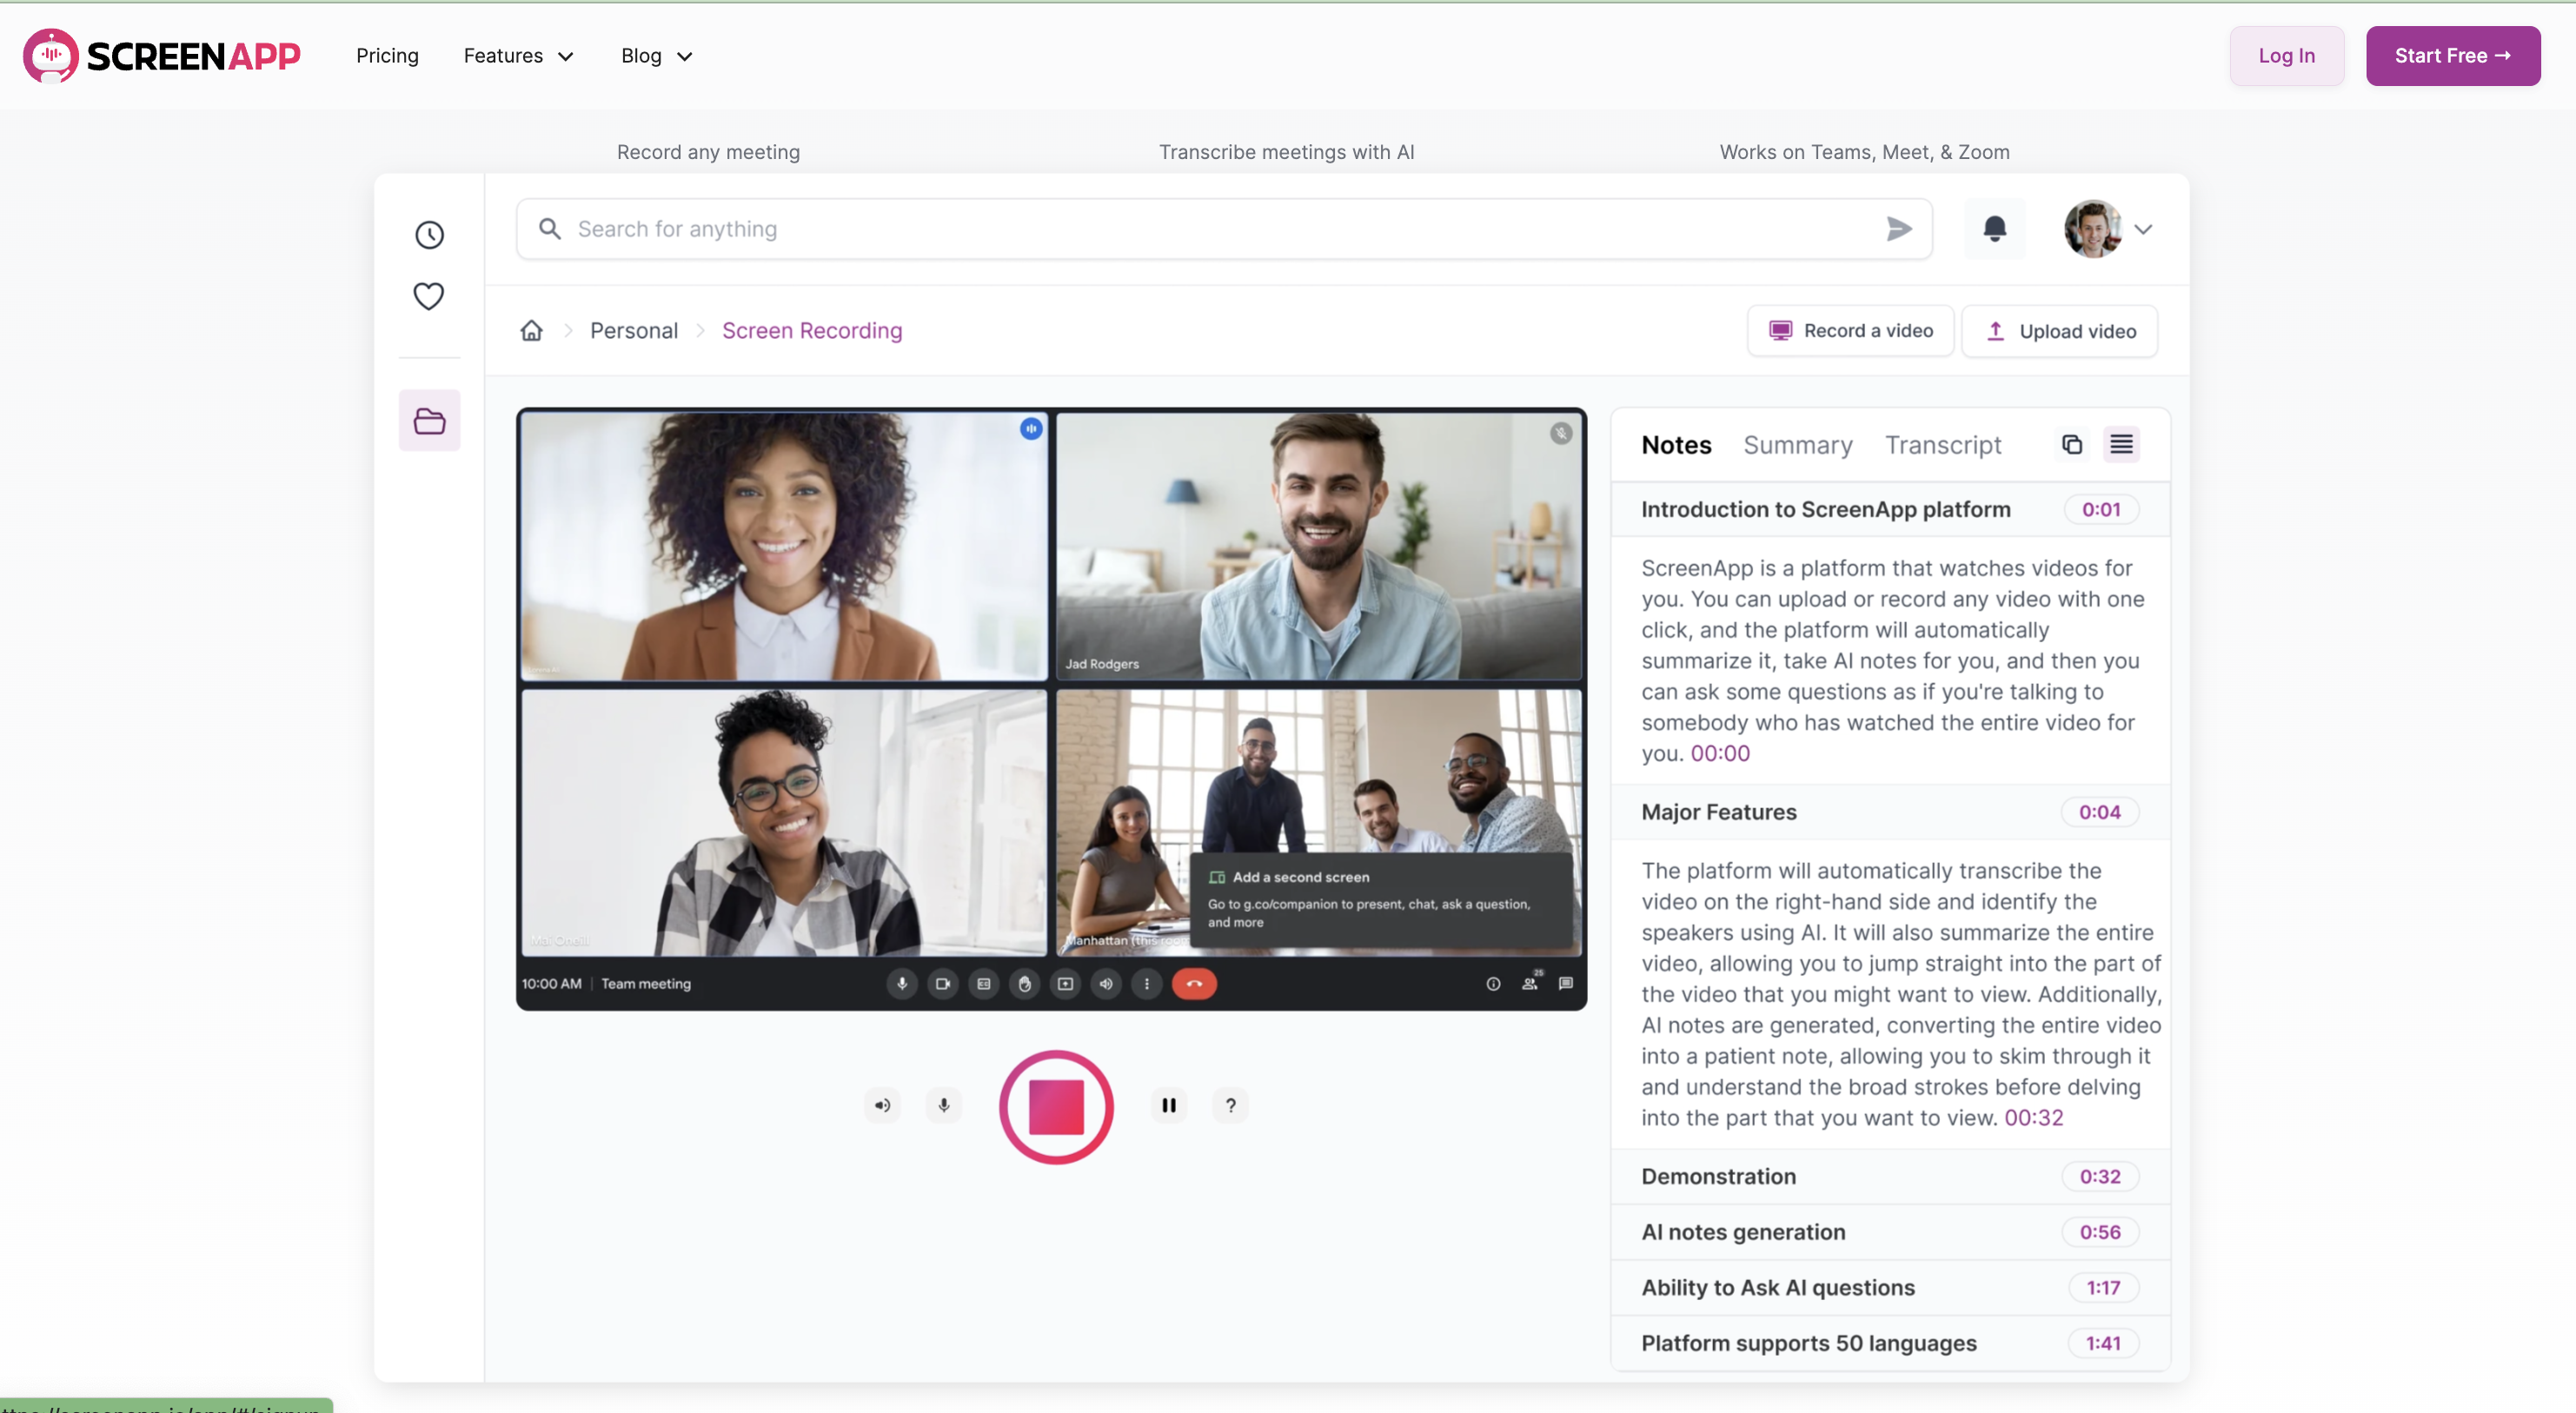Click the list view lines icon
Screen dimensions: 2576x1413
[x=2121, y=444]
